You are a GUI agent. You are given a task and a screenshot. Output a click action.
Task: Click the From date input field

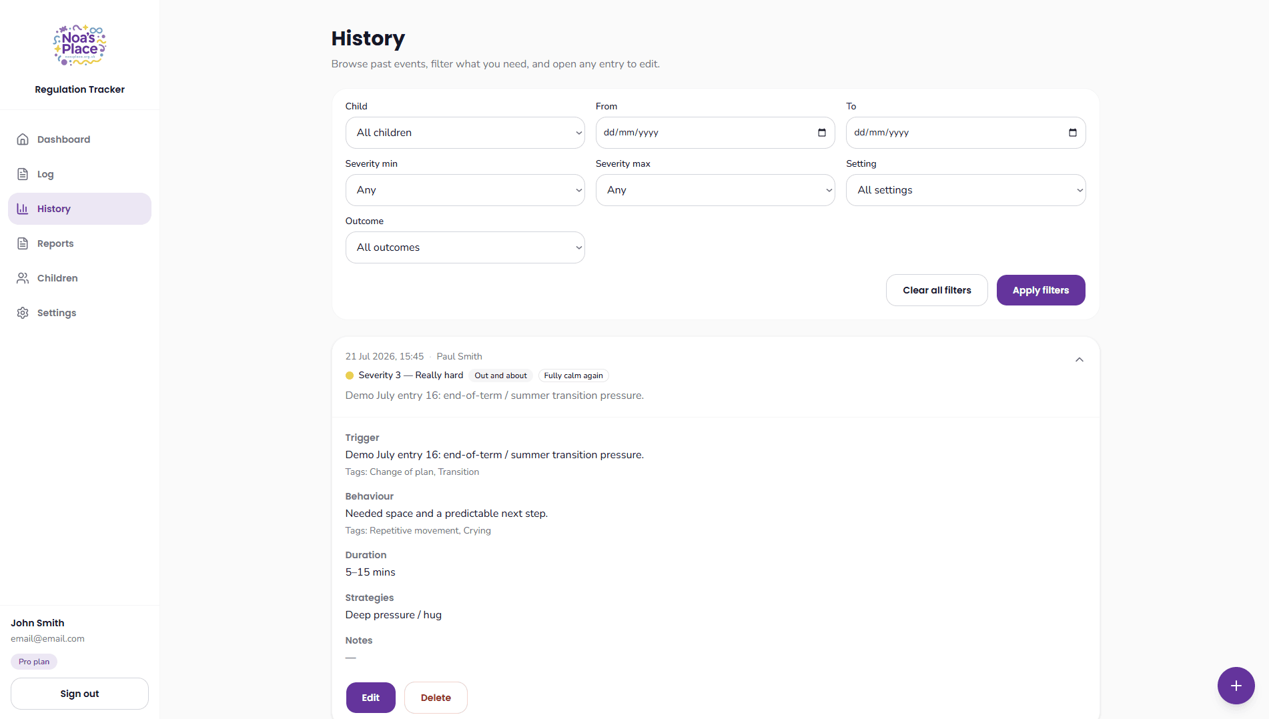[715, 133]
